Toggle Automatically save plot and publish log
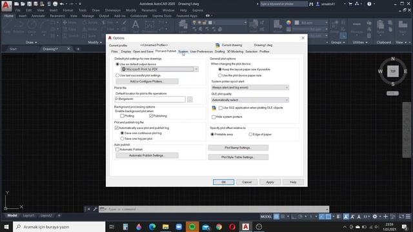Image resolution: width=413 pixels, height=232 pixels. 117,128
